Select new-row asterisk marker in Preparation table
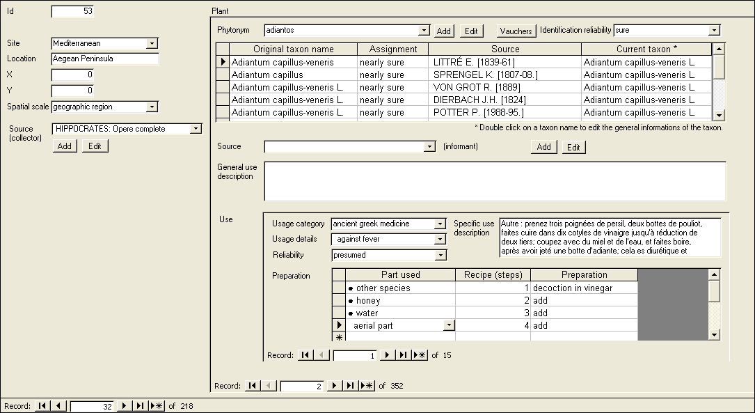Viewport: 755px width, 413px height. tap(339, 337)
